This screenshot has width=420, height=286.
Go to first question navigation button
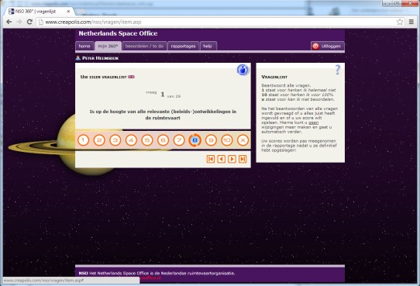click(211, 159)
